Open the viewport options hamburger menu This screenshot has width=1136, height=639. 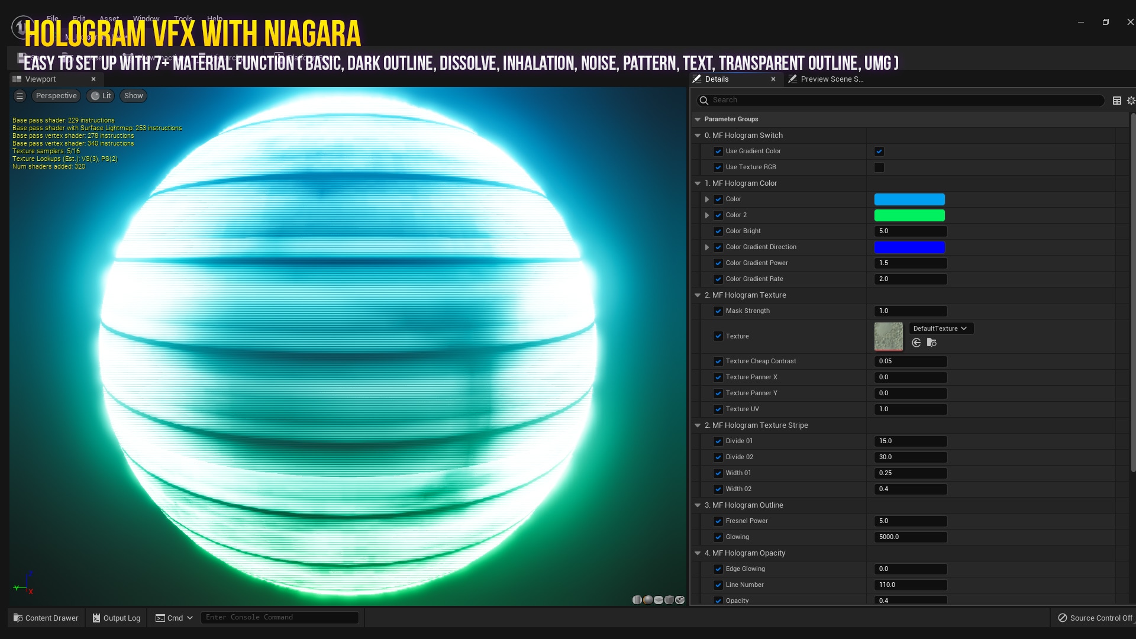[x=20, y=96]
